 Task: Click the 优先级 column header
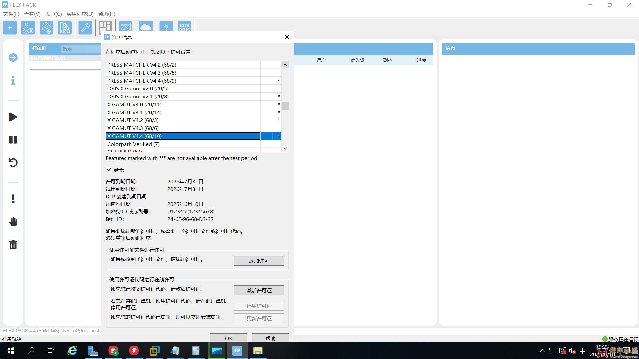(358, 60)
